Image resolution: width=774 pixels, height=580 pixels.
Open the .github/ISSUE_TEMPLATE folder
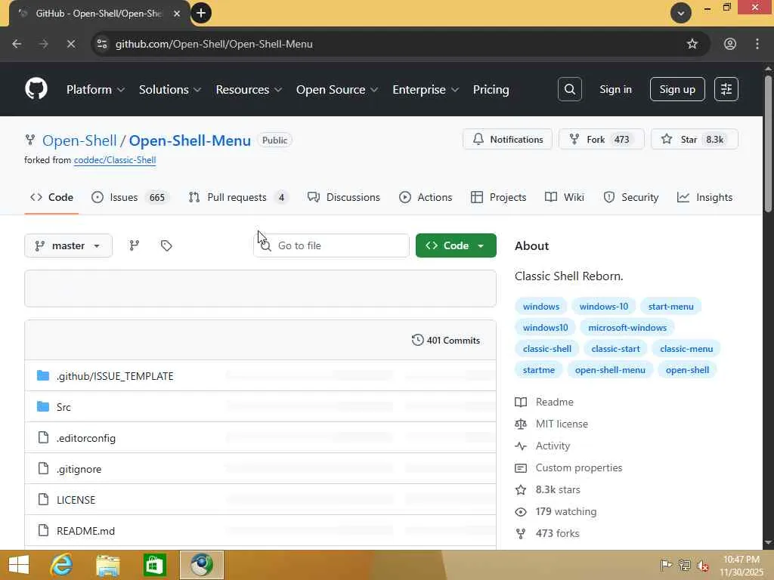pos(115,376)
